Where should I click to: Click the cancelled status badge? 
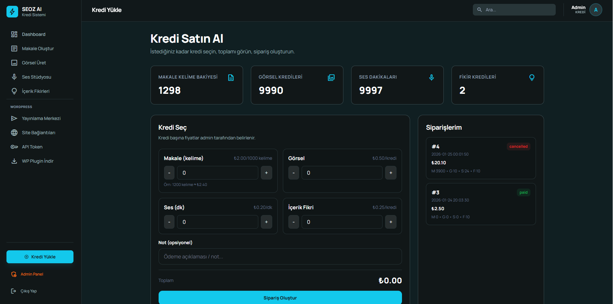tap(518, 147)
